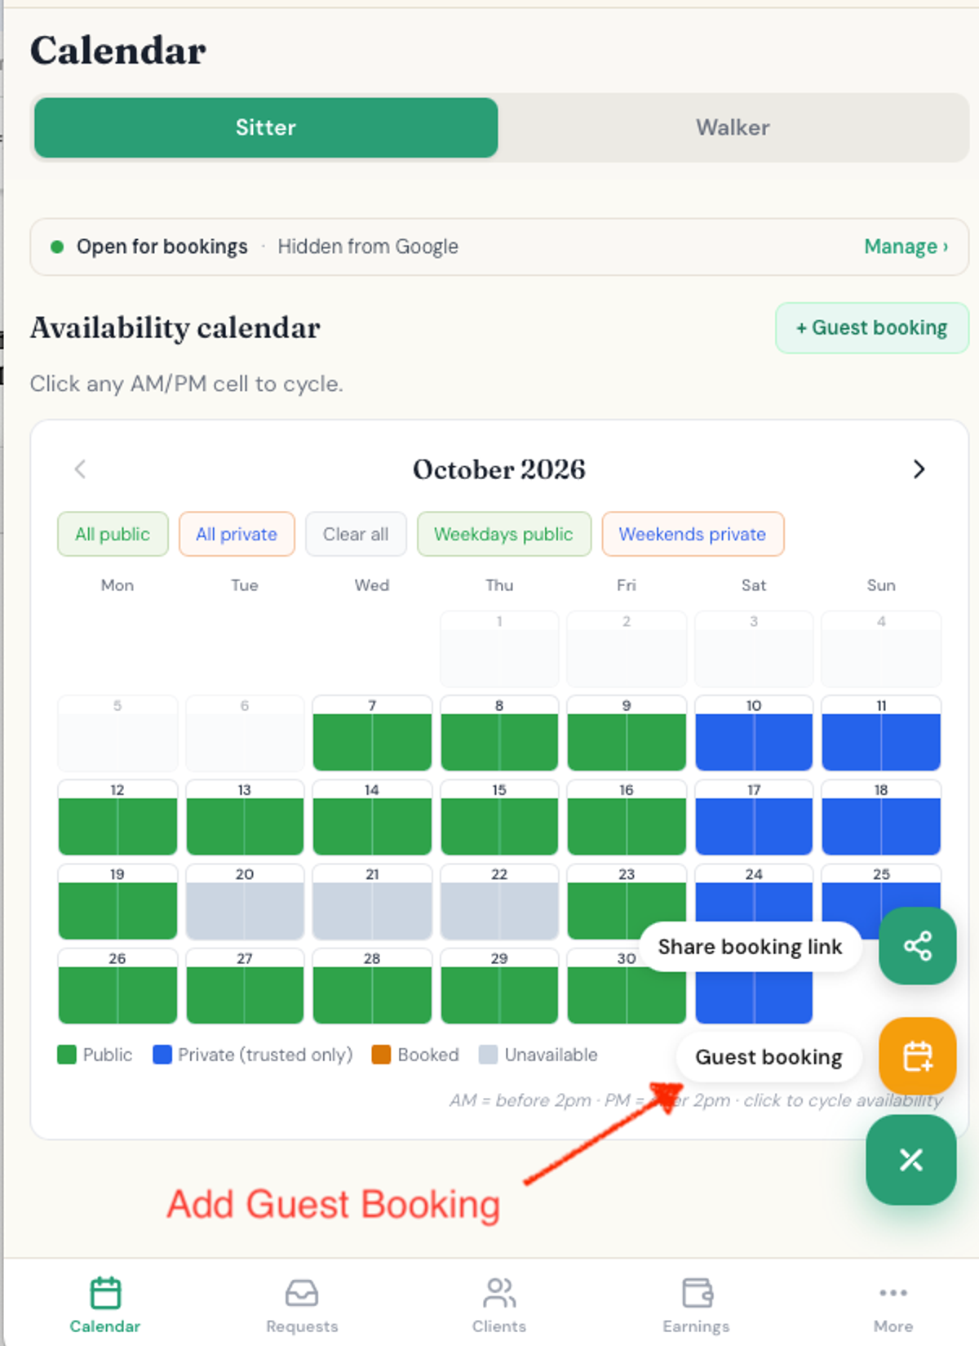The image size is (979, 1346).
Task: Click the gray Unavailable legend swatch
Action: [x=488, y=1055]
